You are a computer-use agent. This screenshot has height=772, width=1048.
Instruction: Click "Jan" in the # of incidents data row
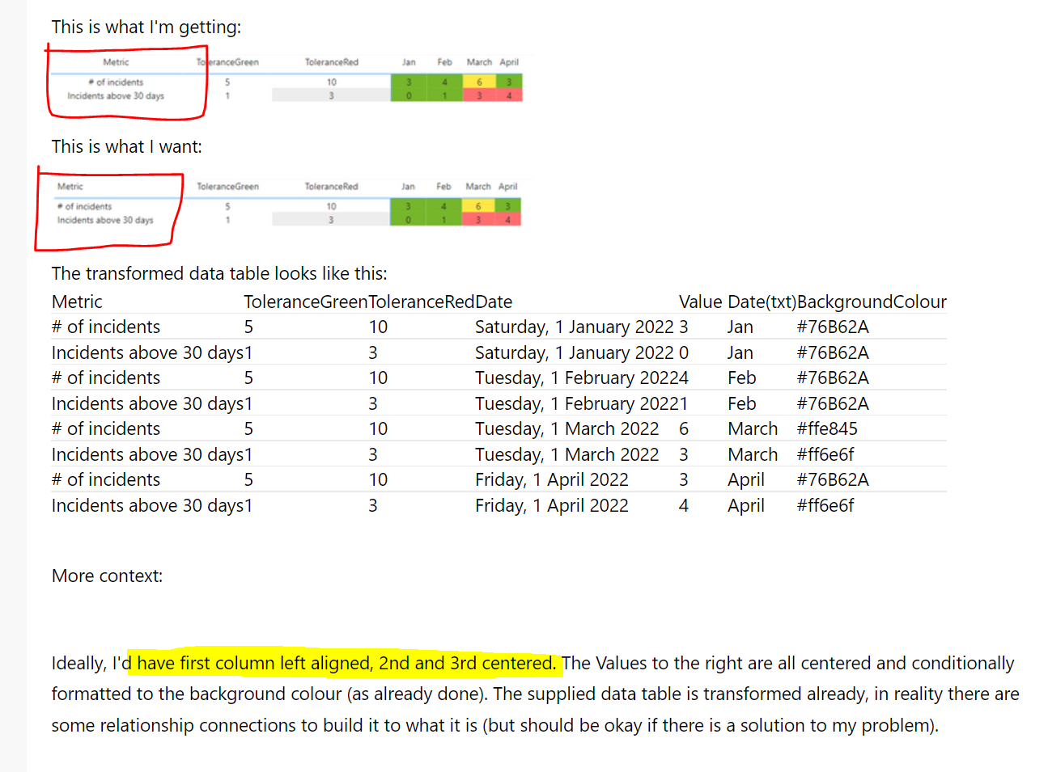click(740, 327)
